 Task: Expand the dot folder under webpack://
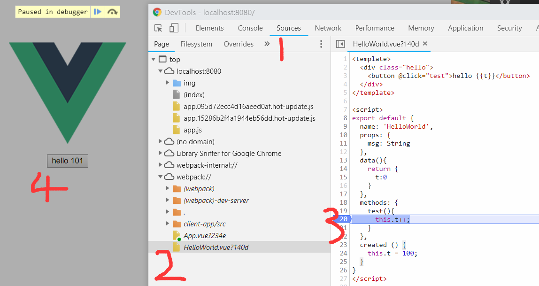[168, 212]
